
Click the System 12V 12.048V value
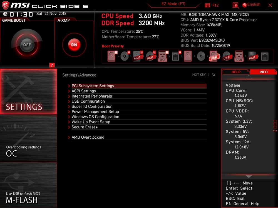(x=242, y=147)
